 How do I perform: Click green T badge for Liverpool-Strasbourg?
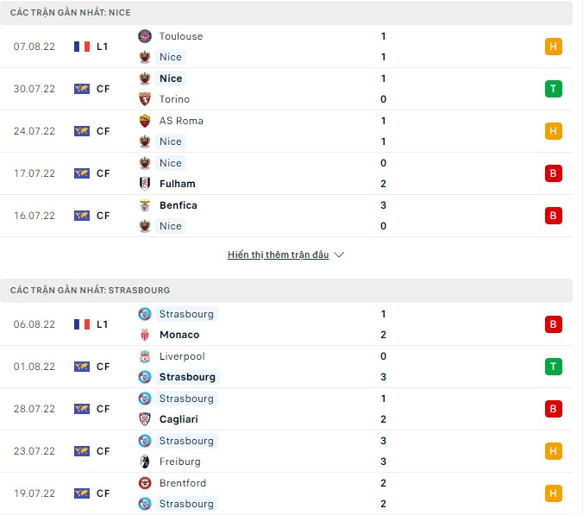click(554, 367)
